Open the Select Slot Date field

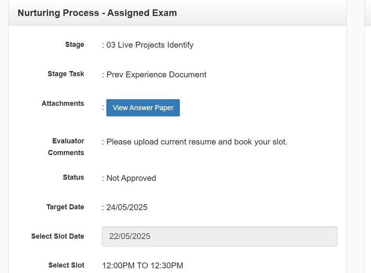[x=220, y=236]
